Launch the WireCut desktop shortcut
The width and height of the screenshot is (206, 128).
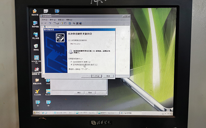(48, 92)
